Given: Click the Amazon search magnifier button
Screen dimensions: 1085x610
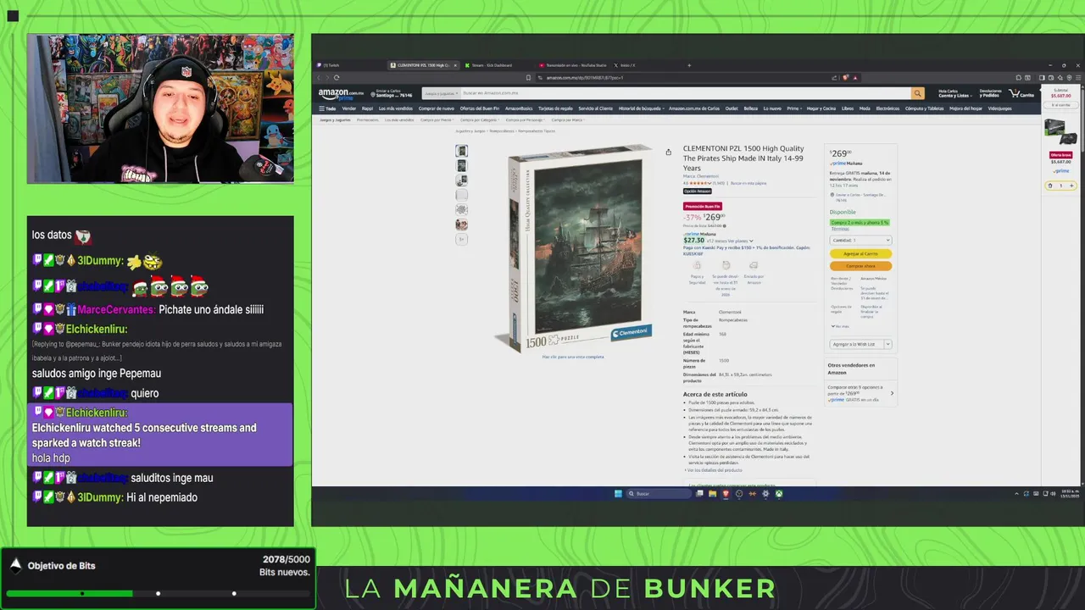Looking at the screenshot, I should [x=917, y=93].
